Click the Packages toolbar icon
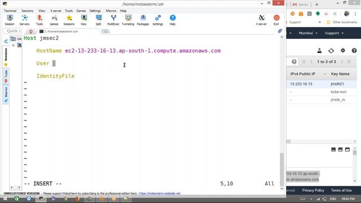Viewport: 361px width, 203px height. click(x=143, y=20)
